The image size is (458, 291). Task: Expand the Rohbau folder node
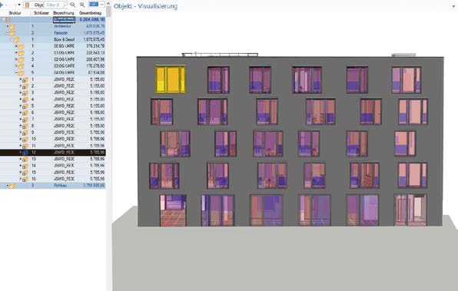[x=8, y=185]
